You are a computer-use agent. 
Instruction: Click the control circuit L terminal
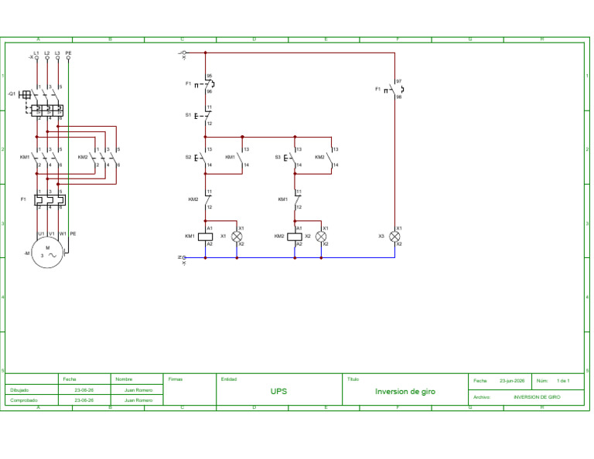pos(185,53)
